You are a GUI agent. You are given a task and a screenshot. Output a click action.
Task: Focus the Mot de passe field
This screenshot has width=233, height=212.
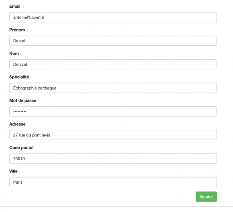tap(113, 112)
